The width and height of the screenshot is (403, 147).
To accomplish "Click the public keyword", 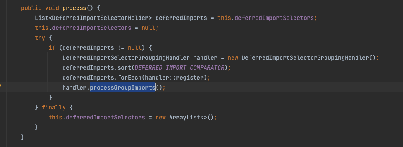I will [31, 8].
